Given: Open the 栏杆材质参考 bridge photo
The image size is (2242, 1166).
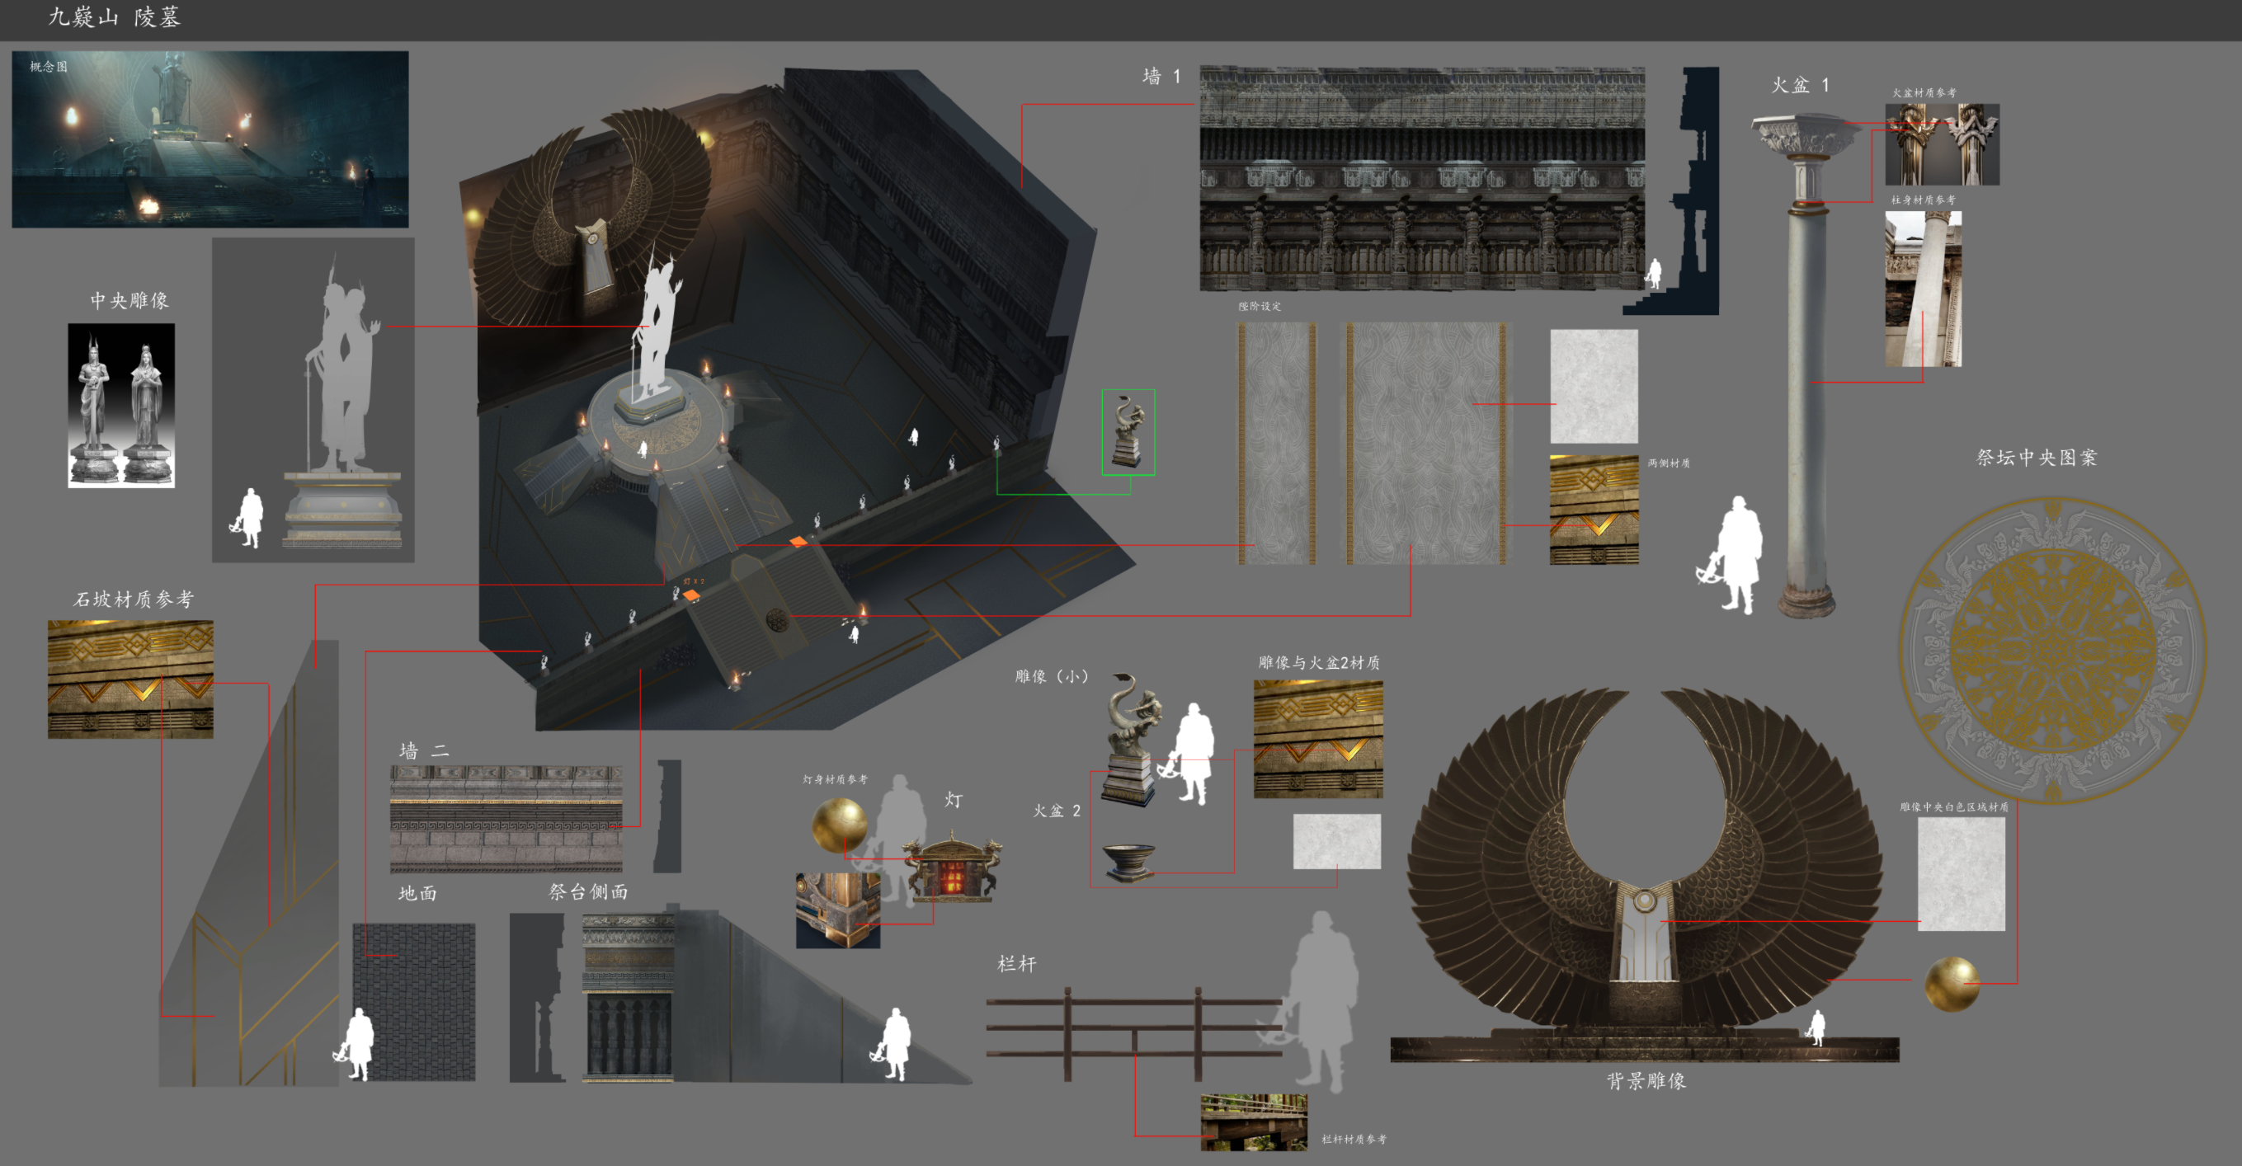Looking at the screenshot, I should [x=1253, y=1122].
